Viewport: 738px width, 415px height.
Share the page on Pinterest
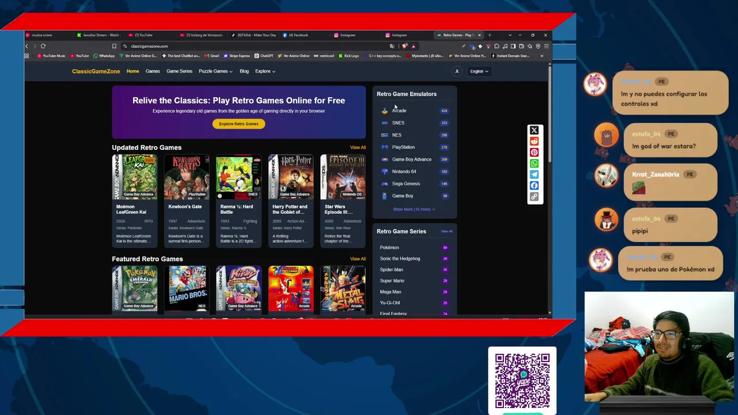[534, 153]
